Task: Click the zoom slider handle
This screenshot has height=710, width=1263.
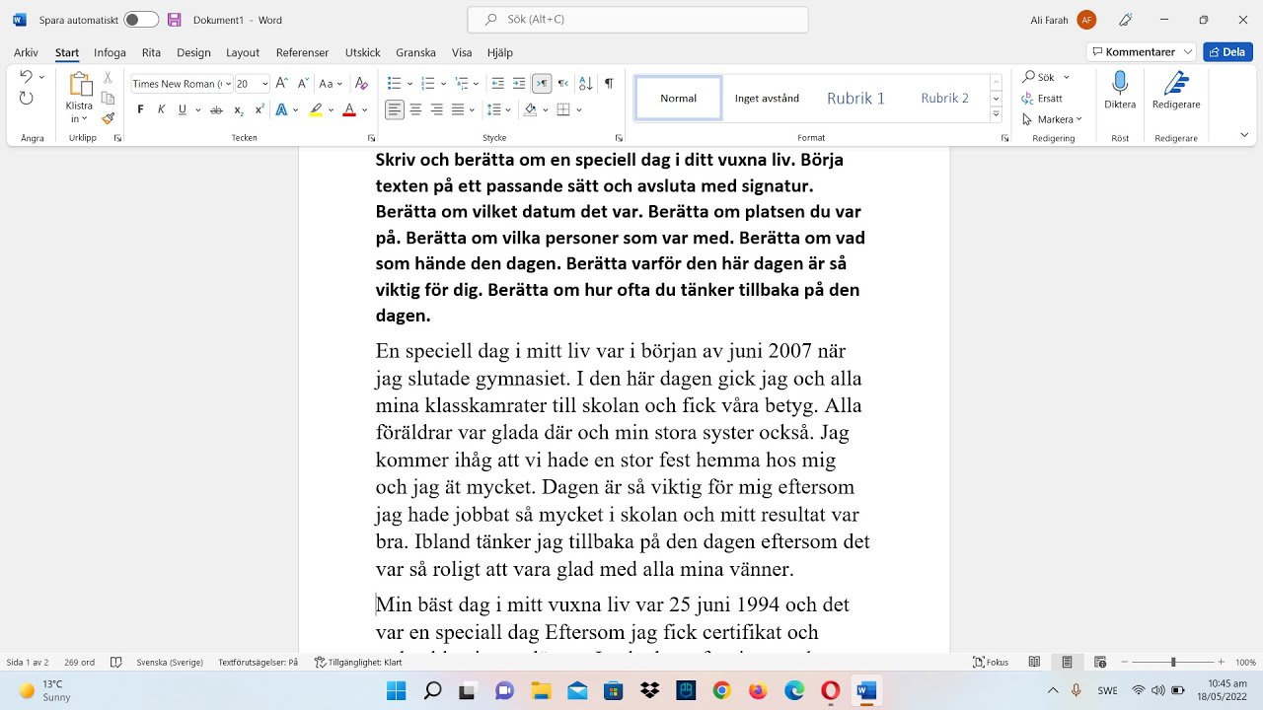Action: (1173, 663)
